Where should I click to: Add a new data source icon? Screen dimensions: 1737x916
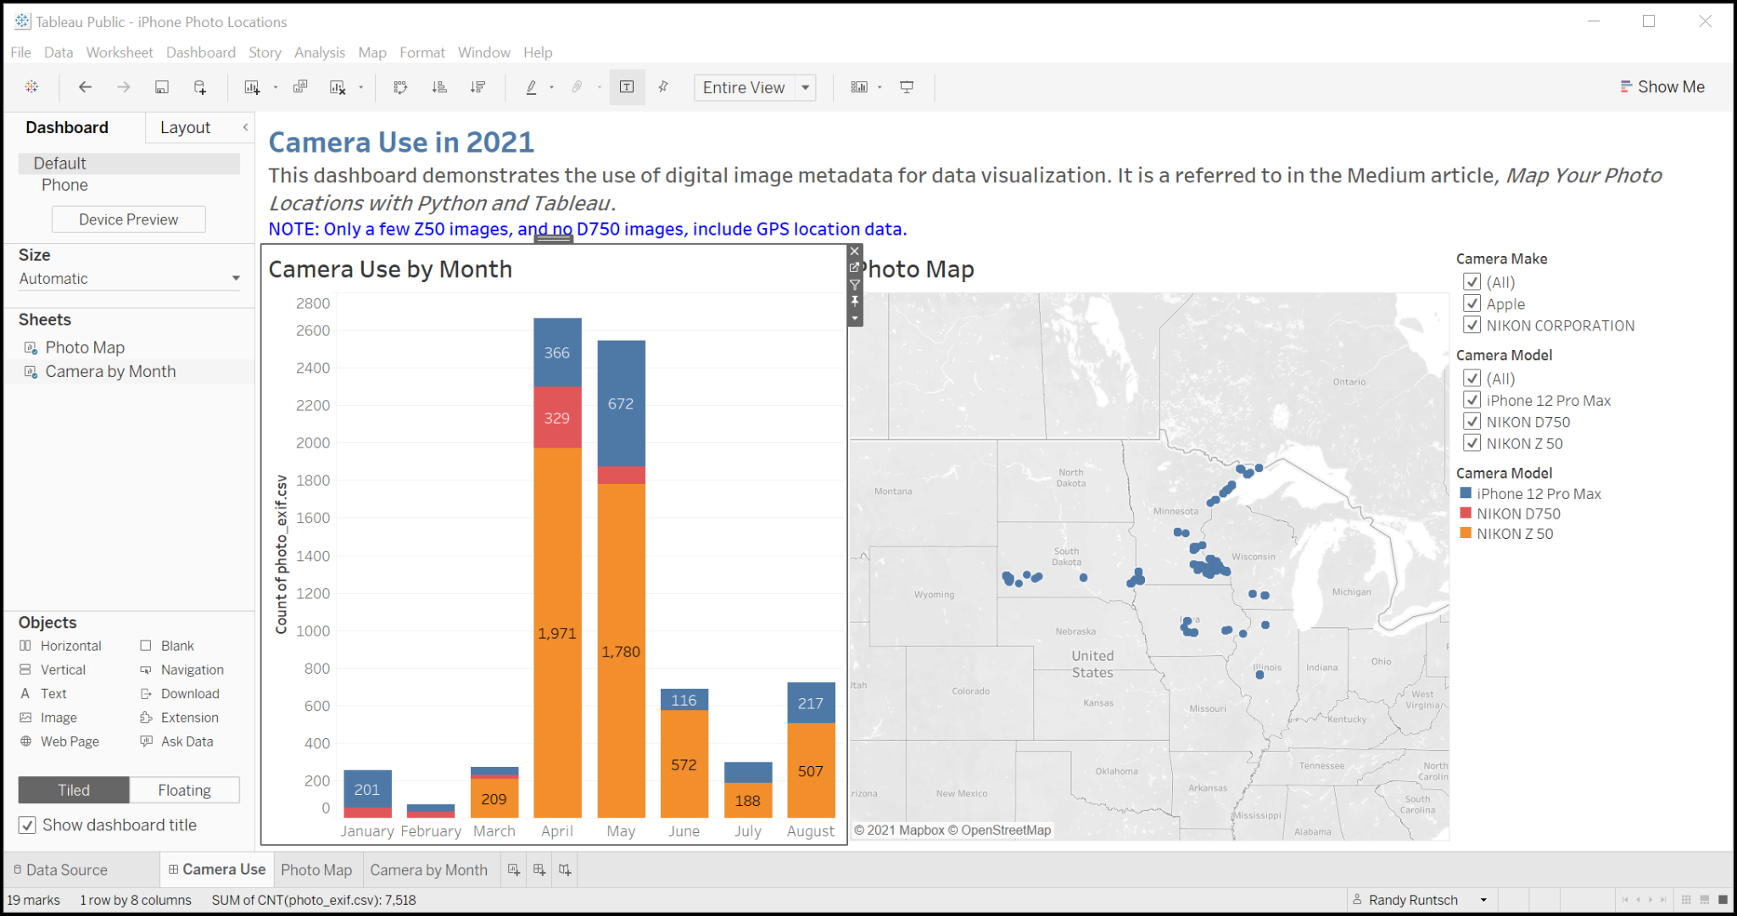pos(200,87)
